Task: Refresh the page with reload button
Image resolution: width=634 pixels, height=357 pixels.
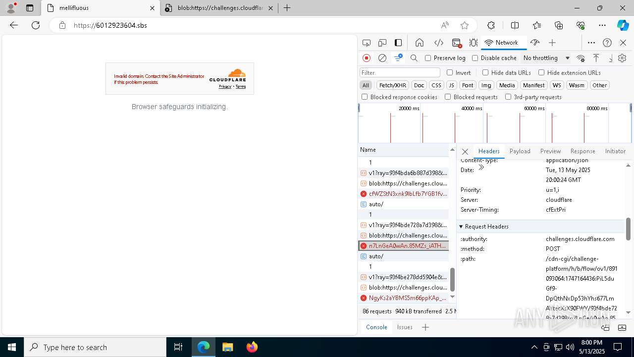Action: point(36,25)
